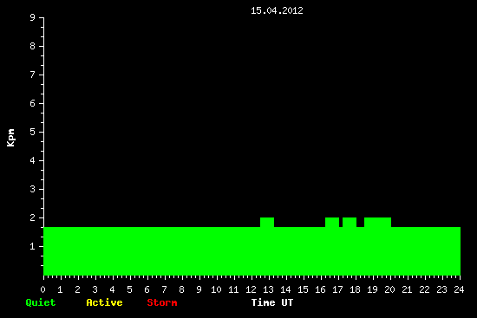
Task: Click the raised green bar near hour 13
Action: click(x=267, y=222)
